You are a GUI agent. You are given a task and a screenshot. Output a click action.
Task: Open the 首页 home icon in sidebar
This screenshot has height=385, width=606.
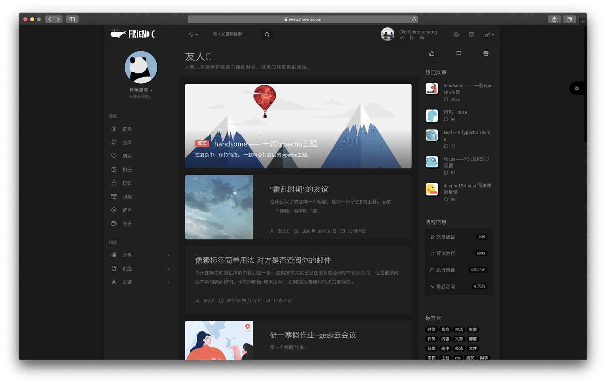(x=114, y=129)
